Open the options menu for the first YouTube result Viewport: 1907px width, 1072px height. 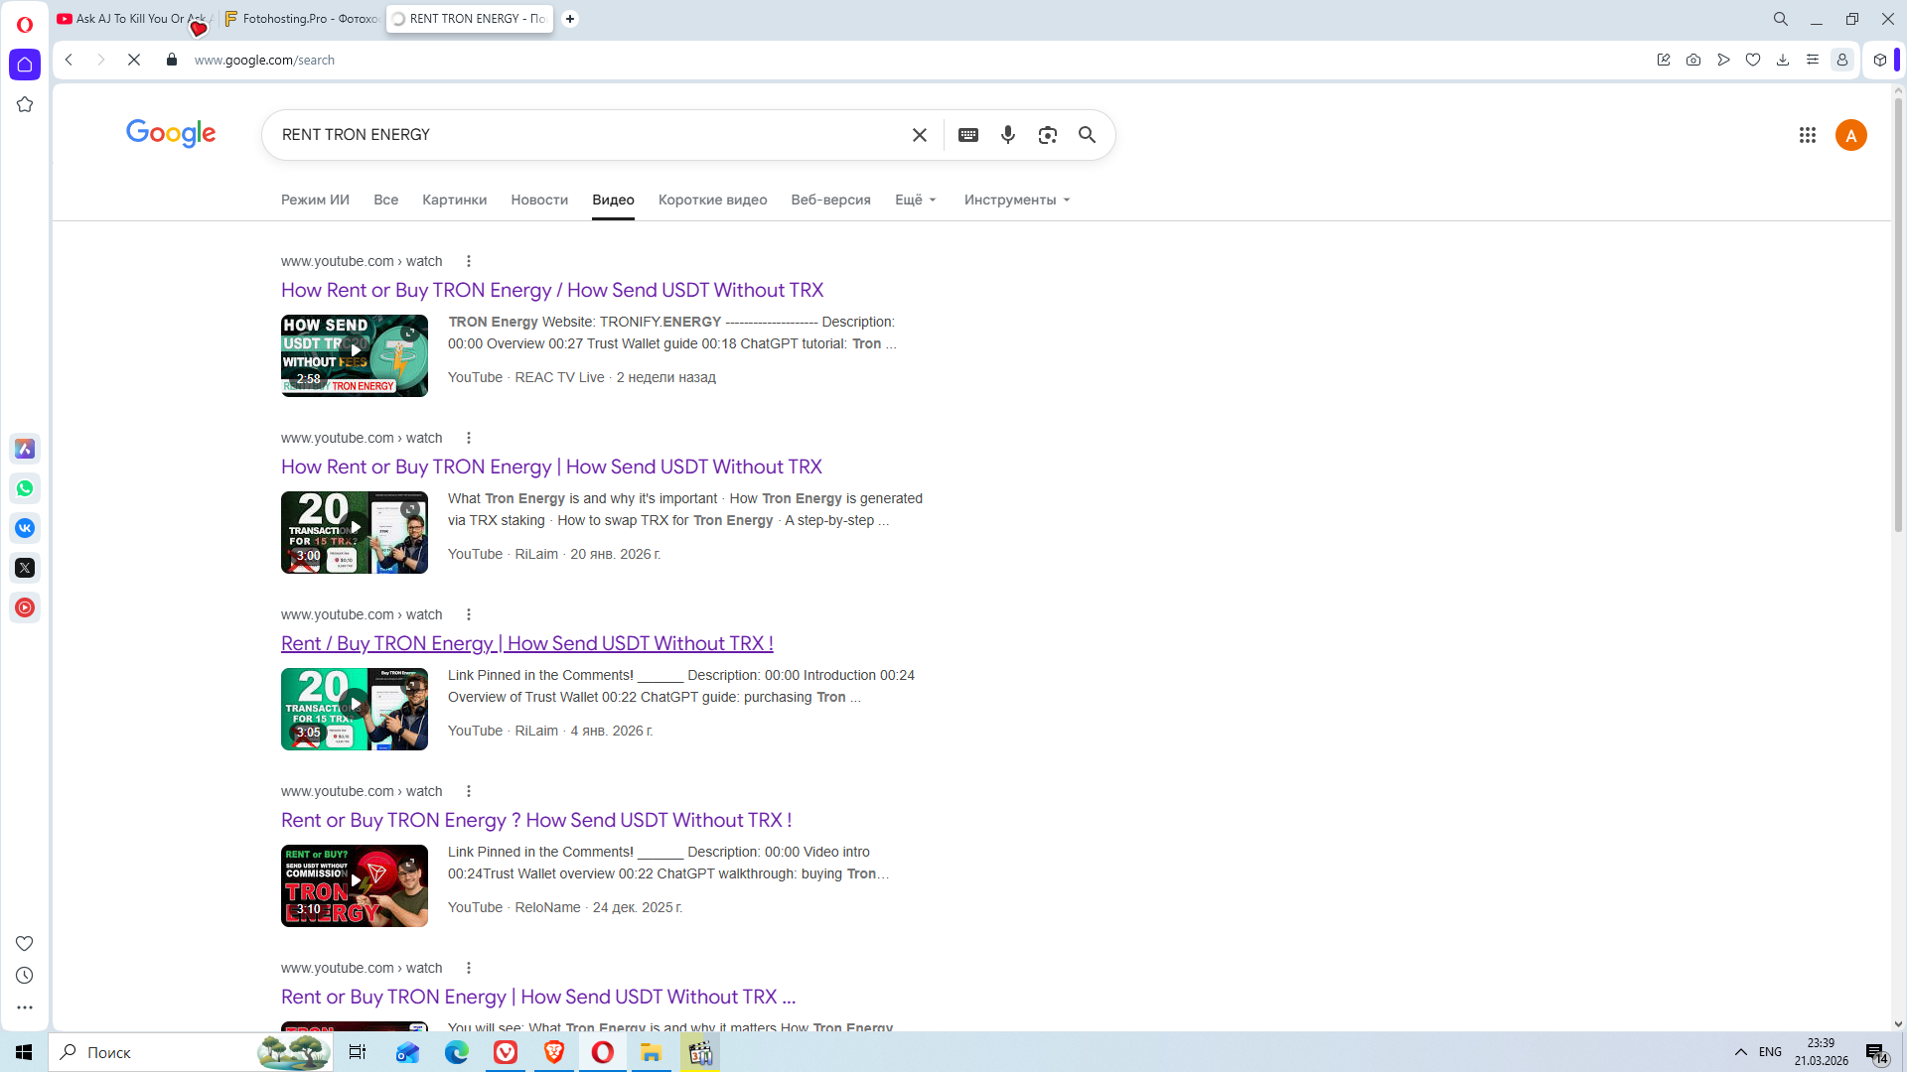click(x=469, y=261)
